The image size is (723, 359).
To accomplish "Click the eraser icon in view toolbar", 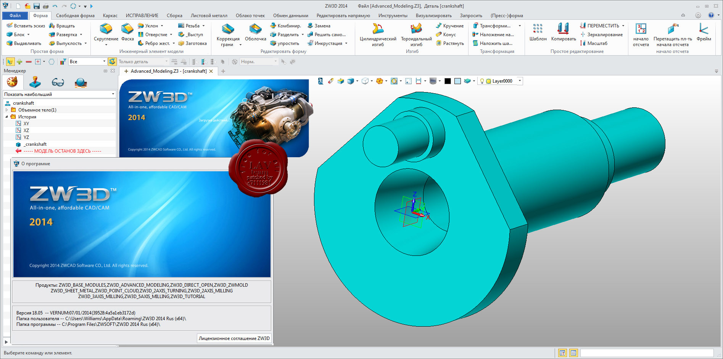I will [330, 81].
